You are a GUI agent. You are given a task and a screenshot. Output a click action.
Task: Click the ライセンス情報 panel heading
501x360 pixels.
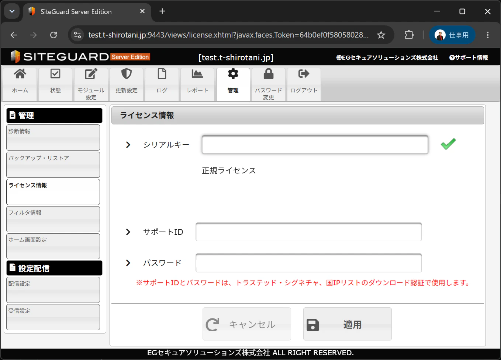(x=147, y=115)
